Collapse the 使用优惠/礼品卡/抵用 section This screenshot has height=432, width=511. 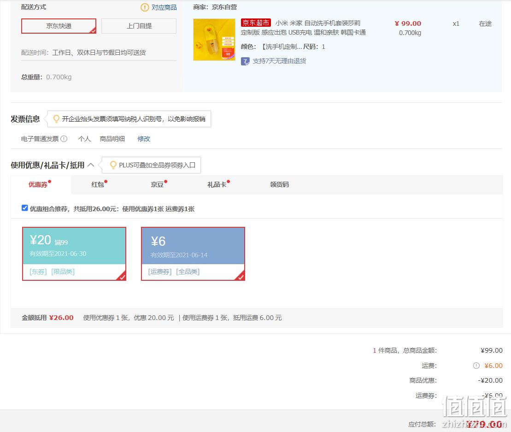click(x=91, y=165)
